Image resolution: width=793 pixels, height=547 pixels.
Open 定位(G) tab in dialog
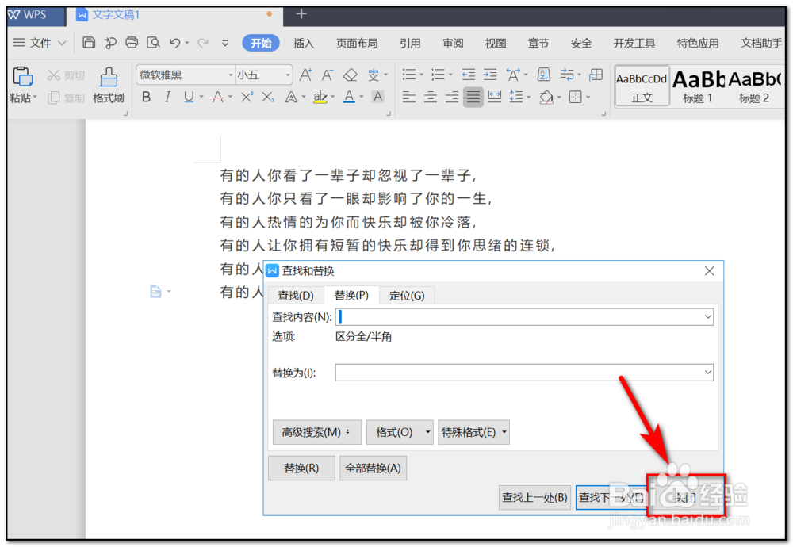pos(407,295)
